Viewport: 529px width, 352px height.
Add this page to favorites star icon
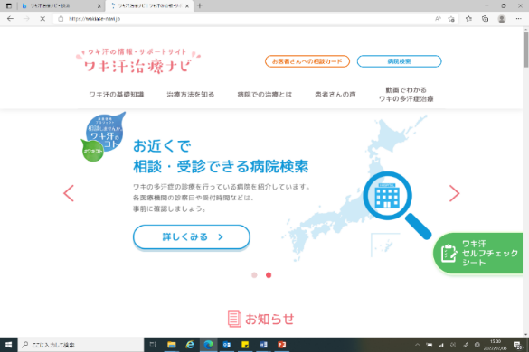451,19
